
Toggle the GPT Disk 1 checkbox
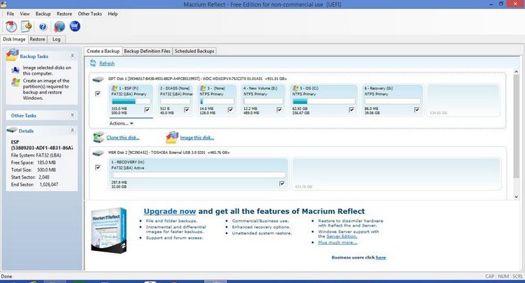point(98,93)
